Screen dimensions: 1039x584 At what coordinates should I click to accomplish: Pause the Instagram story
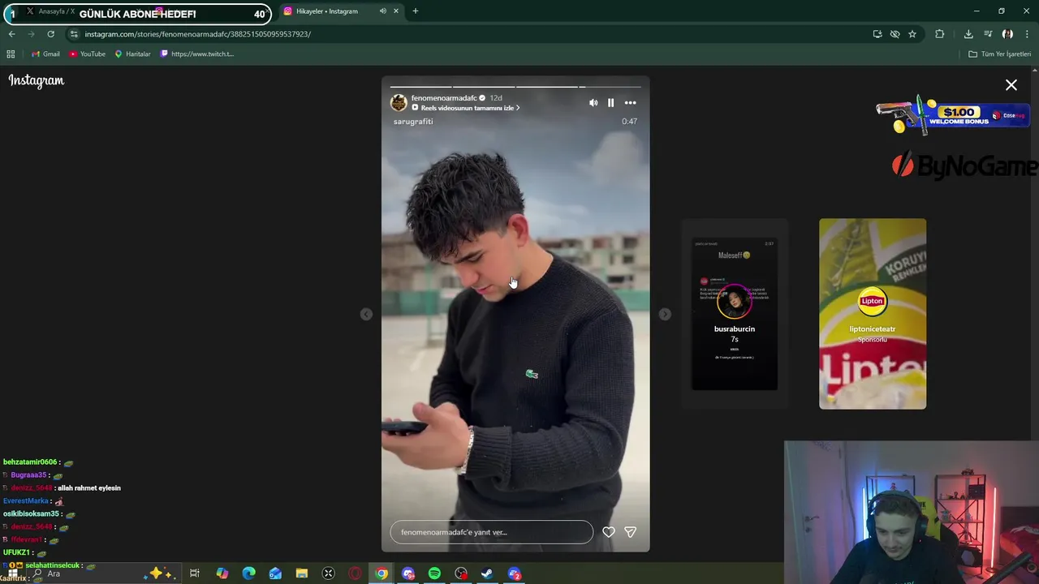click(611, 103)
